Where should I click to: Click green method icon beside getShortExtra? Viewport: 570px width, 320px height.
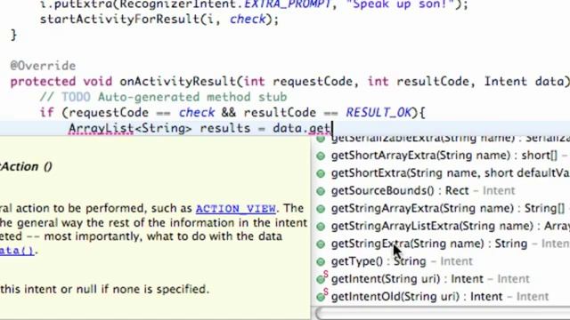click(x=321, y=173)
